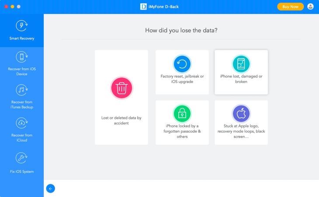This screenshot has height=197, width=319.
Task: Choose the Recover from iCloud cloud icon
Action: pos(21,123)
